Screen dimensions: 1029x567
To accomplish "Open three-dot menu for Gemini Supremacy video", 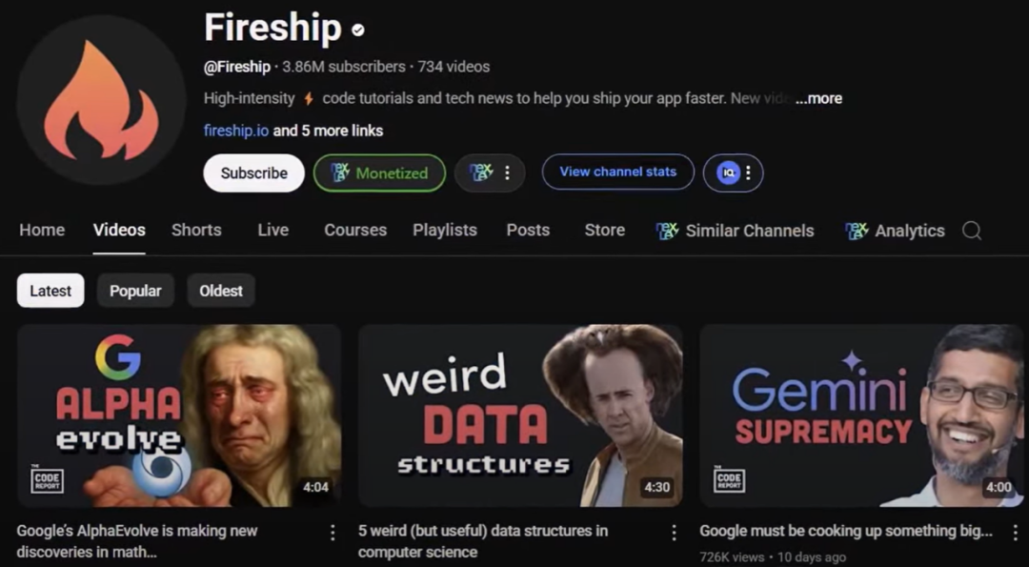I will (x=1016, y=533).
